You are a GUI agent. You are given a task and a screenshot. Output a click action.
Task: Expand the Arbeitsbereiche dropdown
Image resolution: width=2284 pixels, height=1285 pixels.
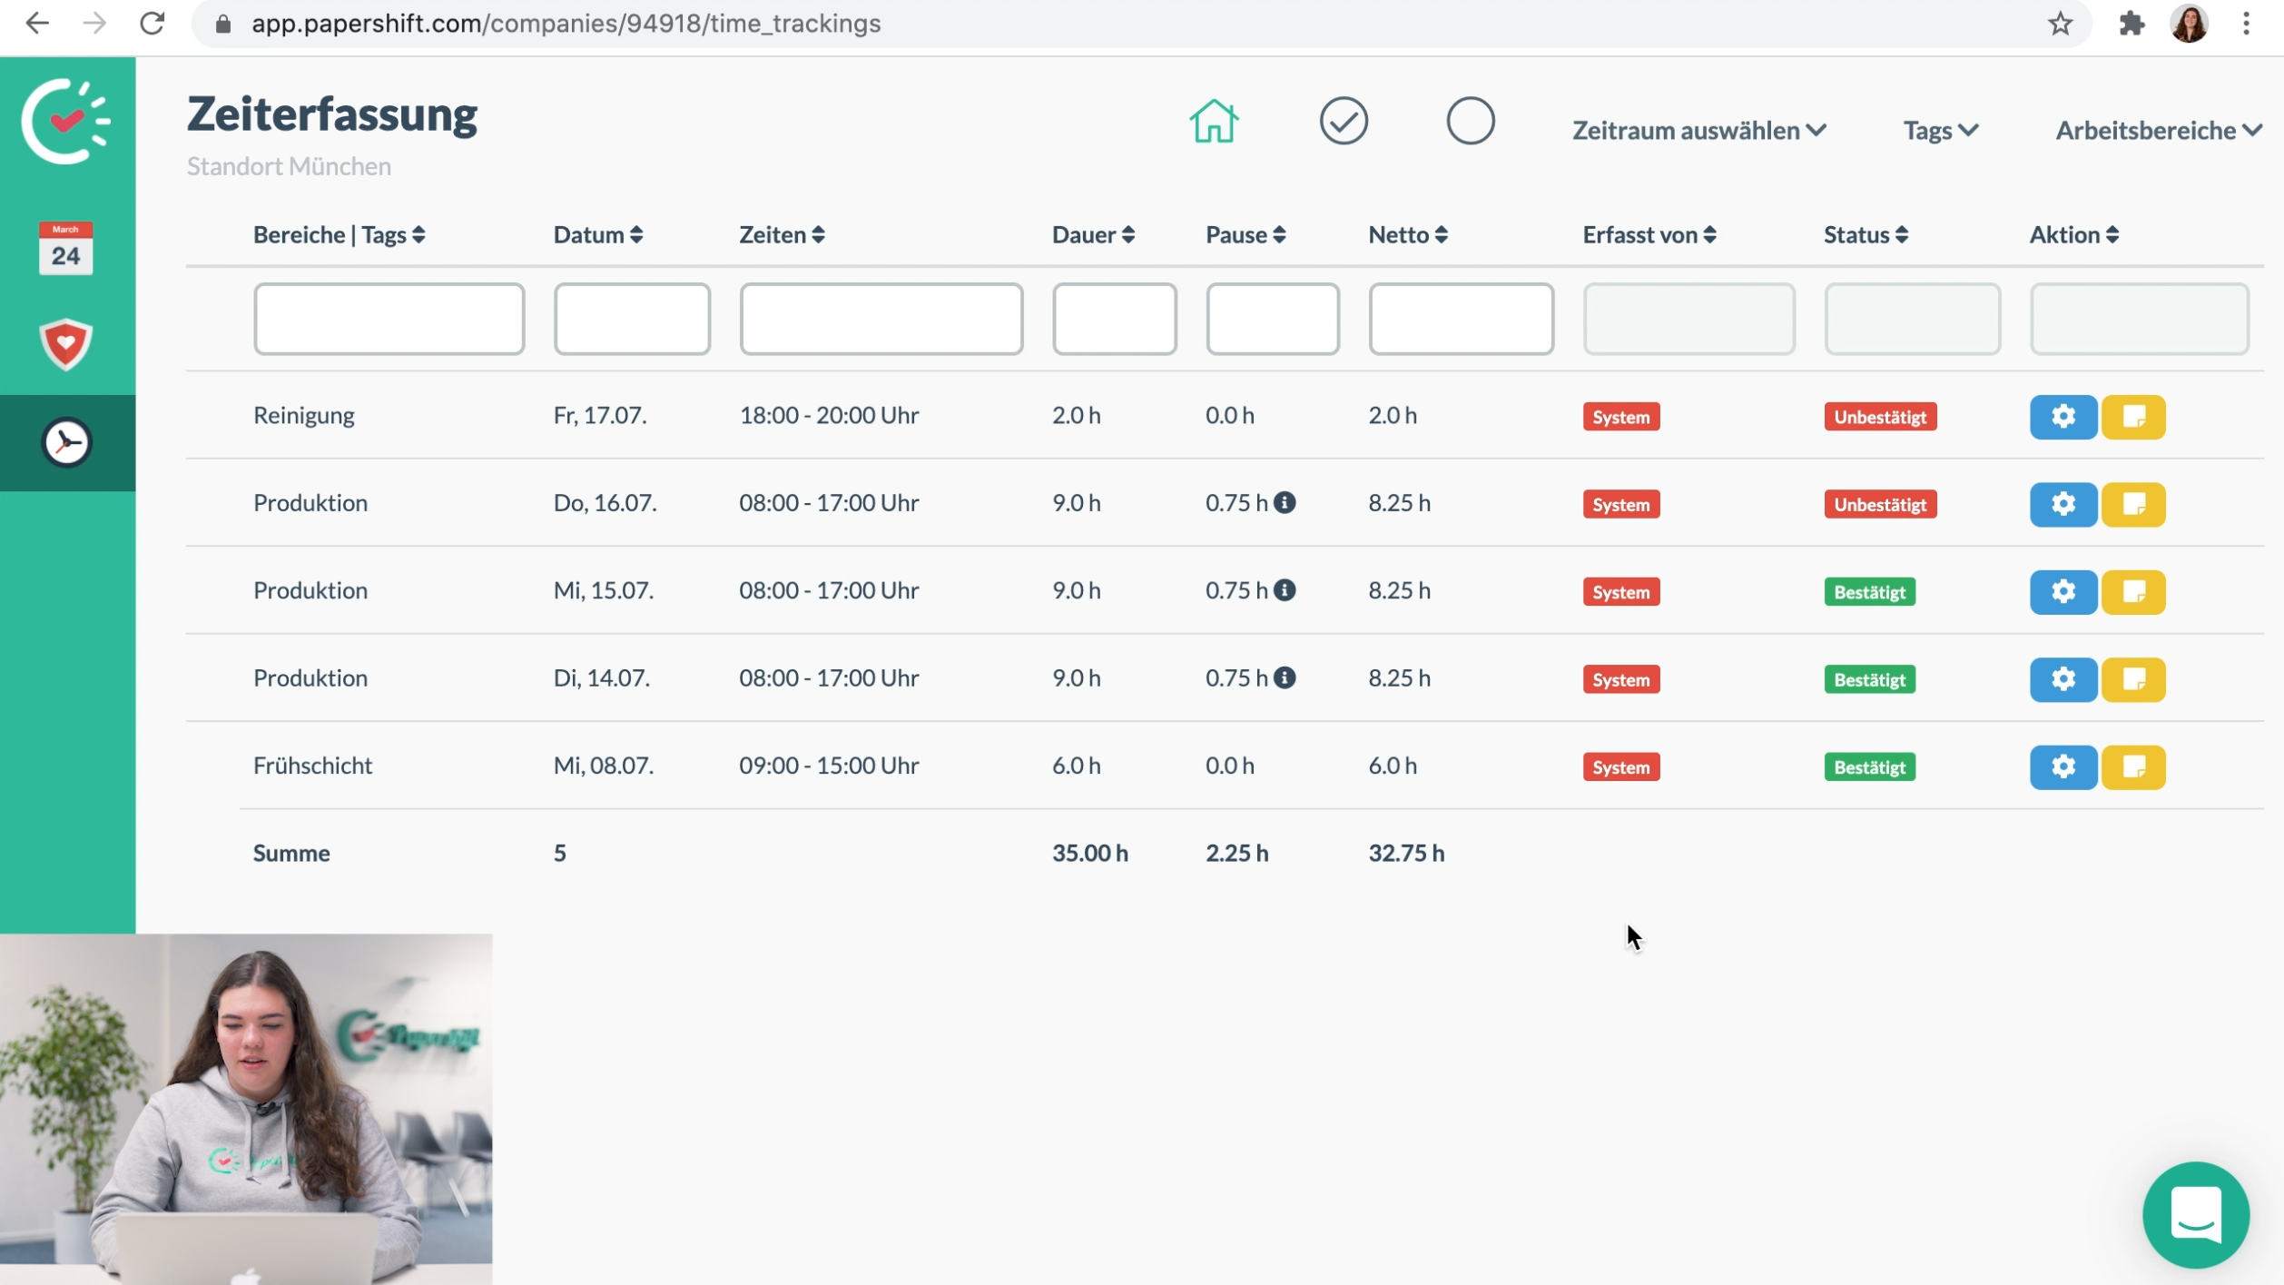(x=2158, y=130)
